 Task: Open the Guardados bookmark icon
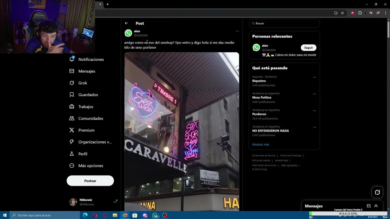pos(72,95)
